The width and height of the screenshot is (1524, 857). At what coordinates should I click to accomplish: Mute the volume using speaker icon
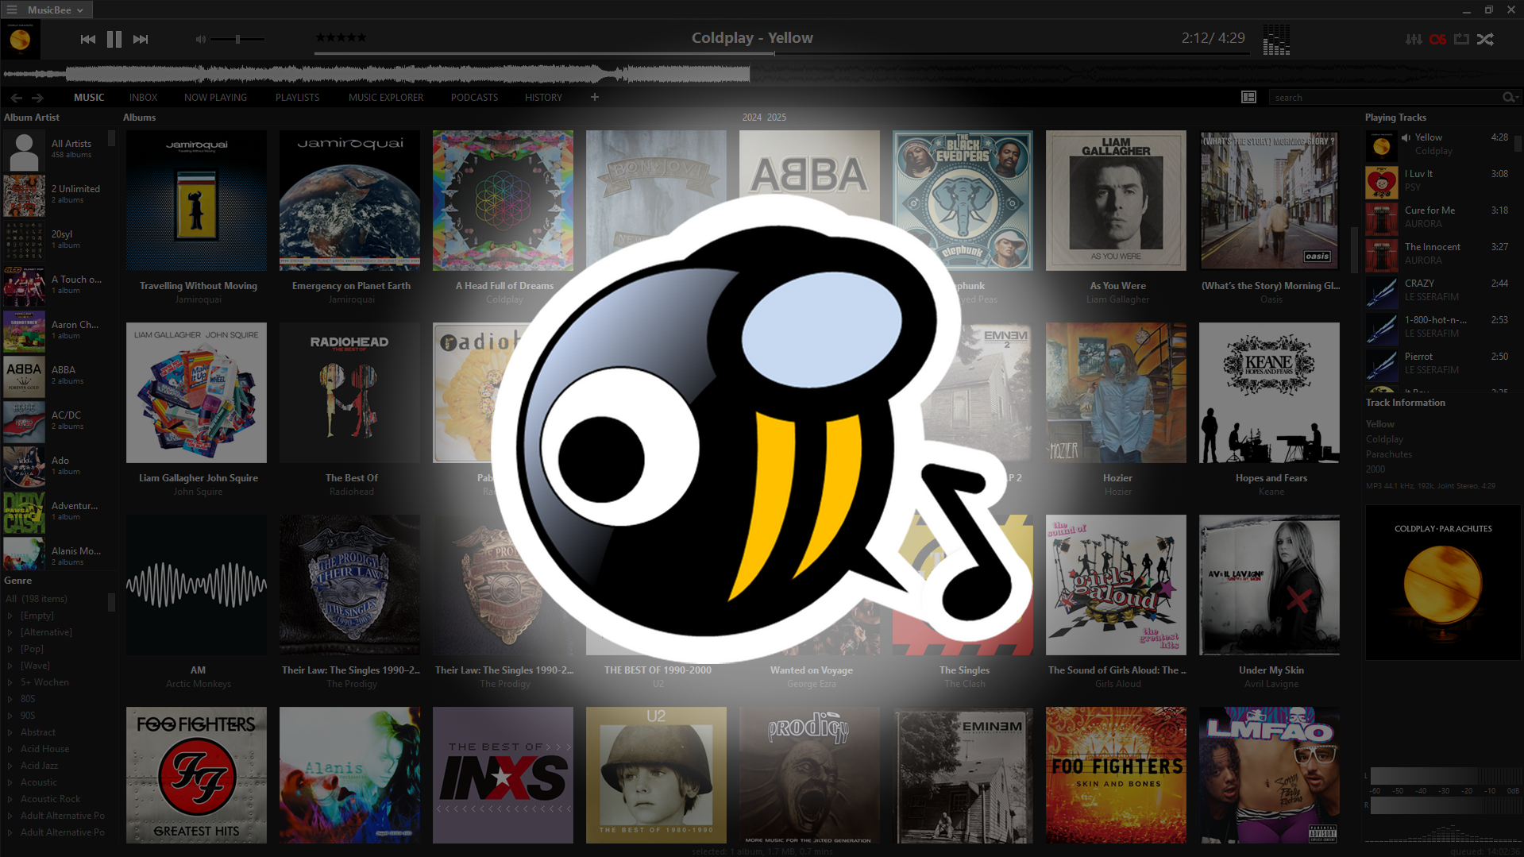coord(201,39)
